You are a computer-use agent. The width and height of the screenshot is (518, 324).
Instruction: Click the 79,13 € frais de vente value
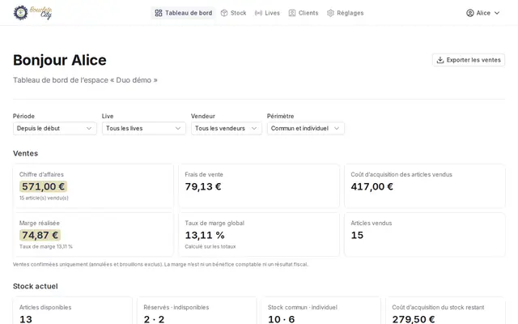(x=203, y=186)
